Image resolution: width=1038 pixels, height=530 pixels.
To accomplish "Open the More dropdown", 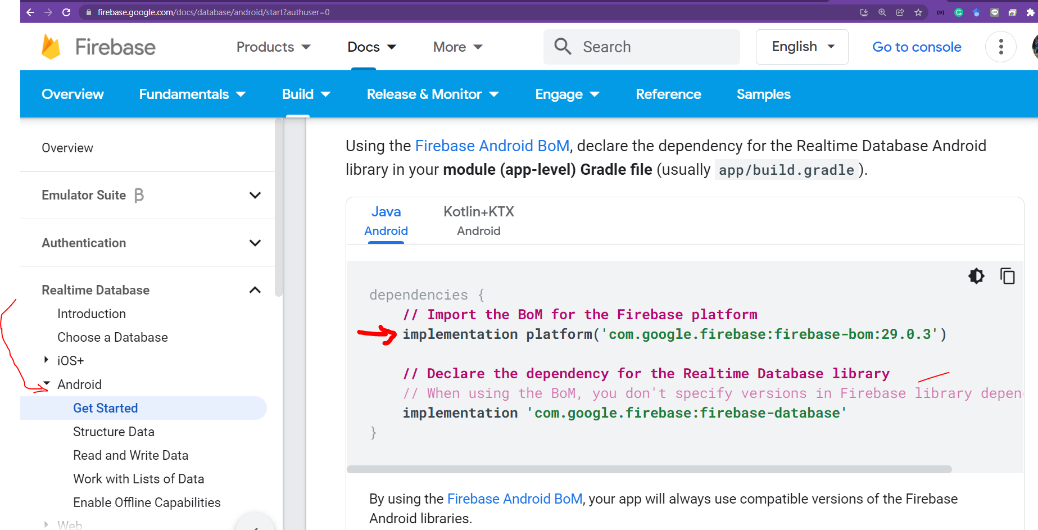I will [458, 47].
